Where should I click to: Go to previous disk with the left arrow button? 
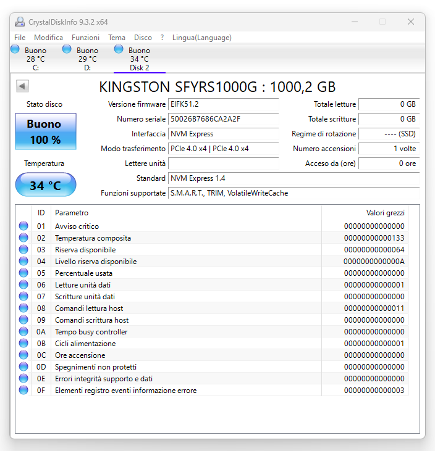(x=22, y=86)
